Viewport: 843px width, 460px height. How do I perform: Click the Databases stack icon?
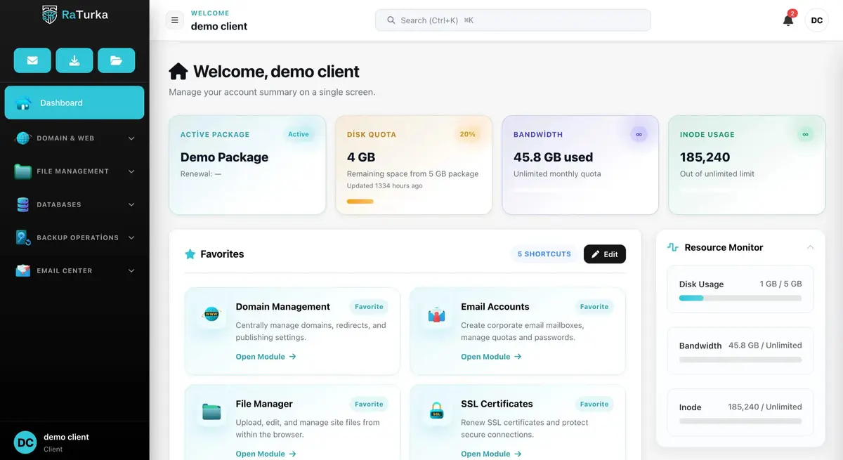tap(23, 204)
